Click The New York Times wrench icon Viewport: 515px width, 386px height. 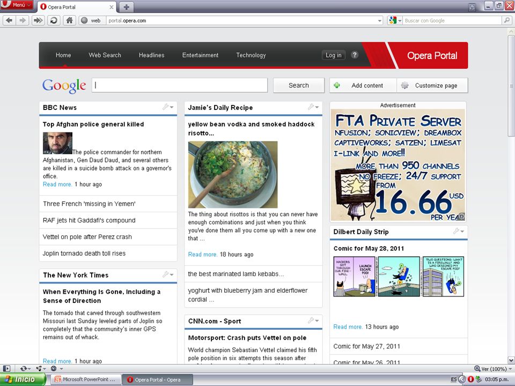166,274
